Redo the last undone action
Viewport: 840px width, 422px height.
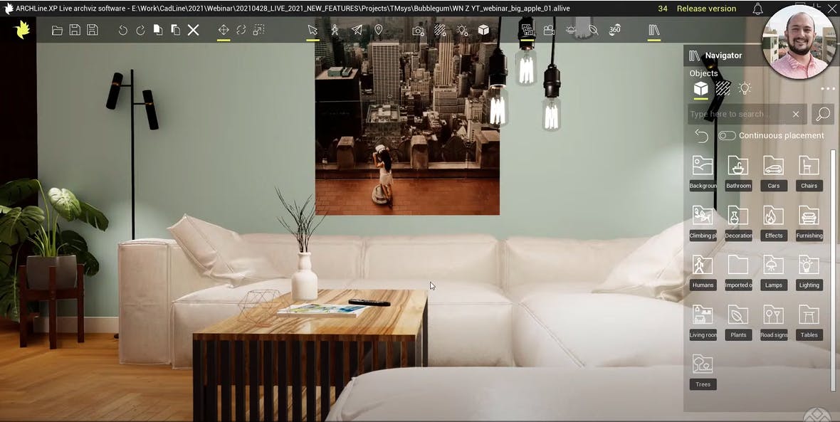(x=140, y=31)
